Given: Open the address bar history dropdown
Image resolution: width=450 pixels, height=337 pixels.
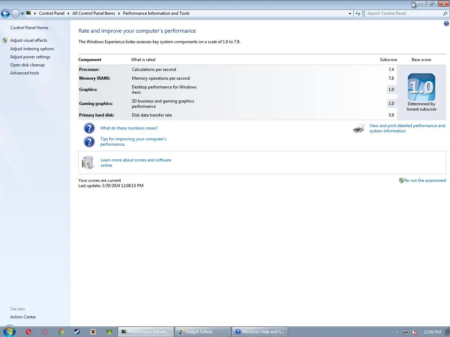Looking at the screenshot, I should [x=350, y=13].
